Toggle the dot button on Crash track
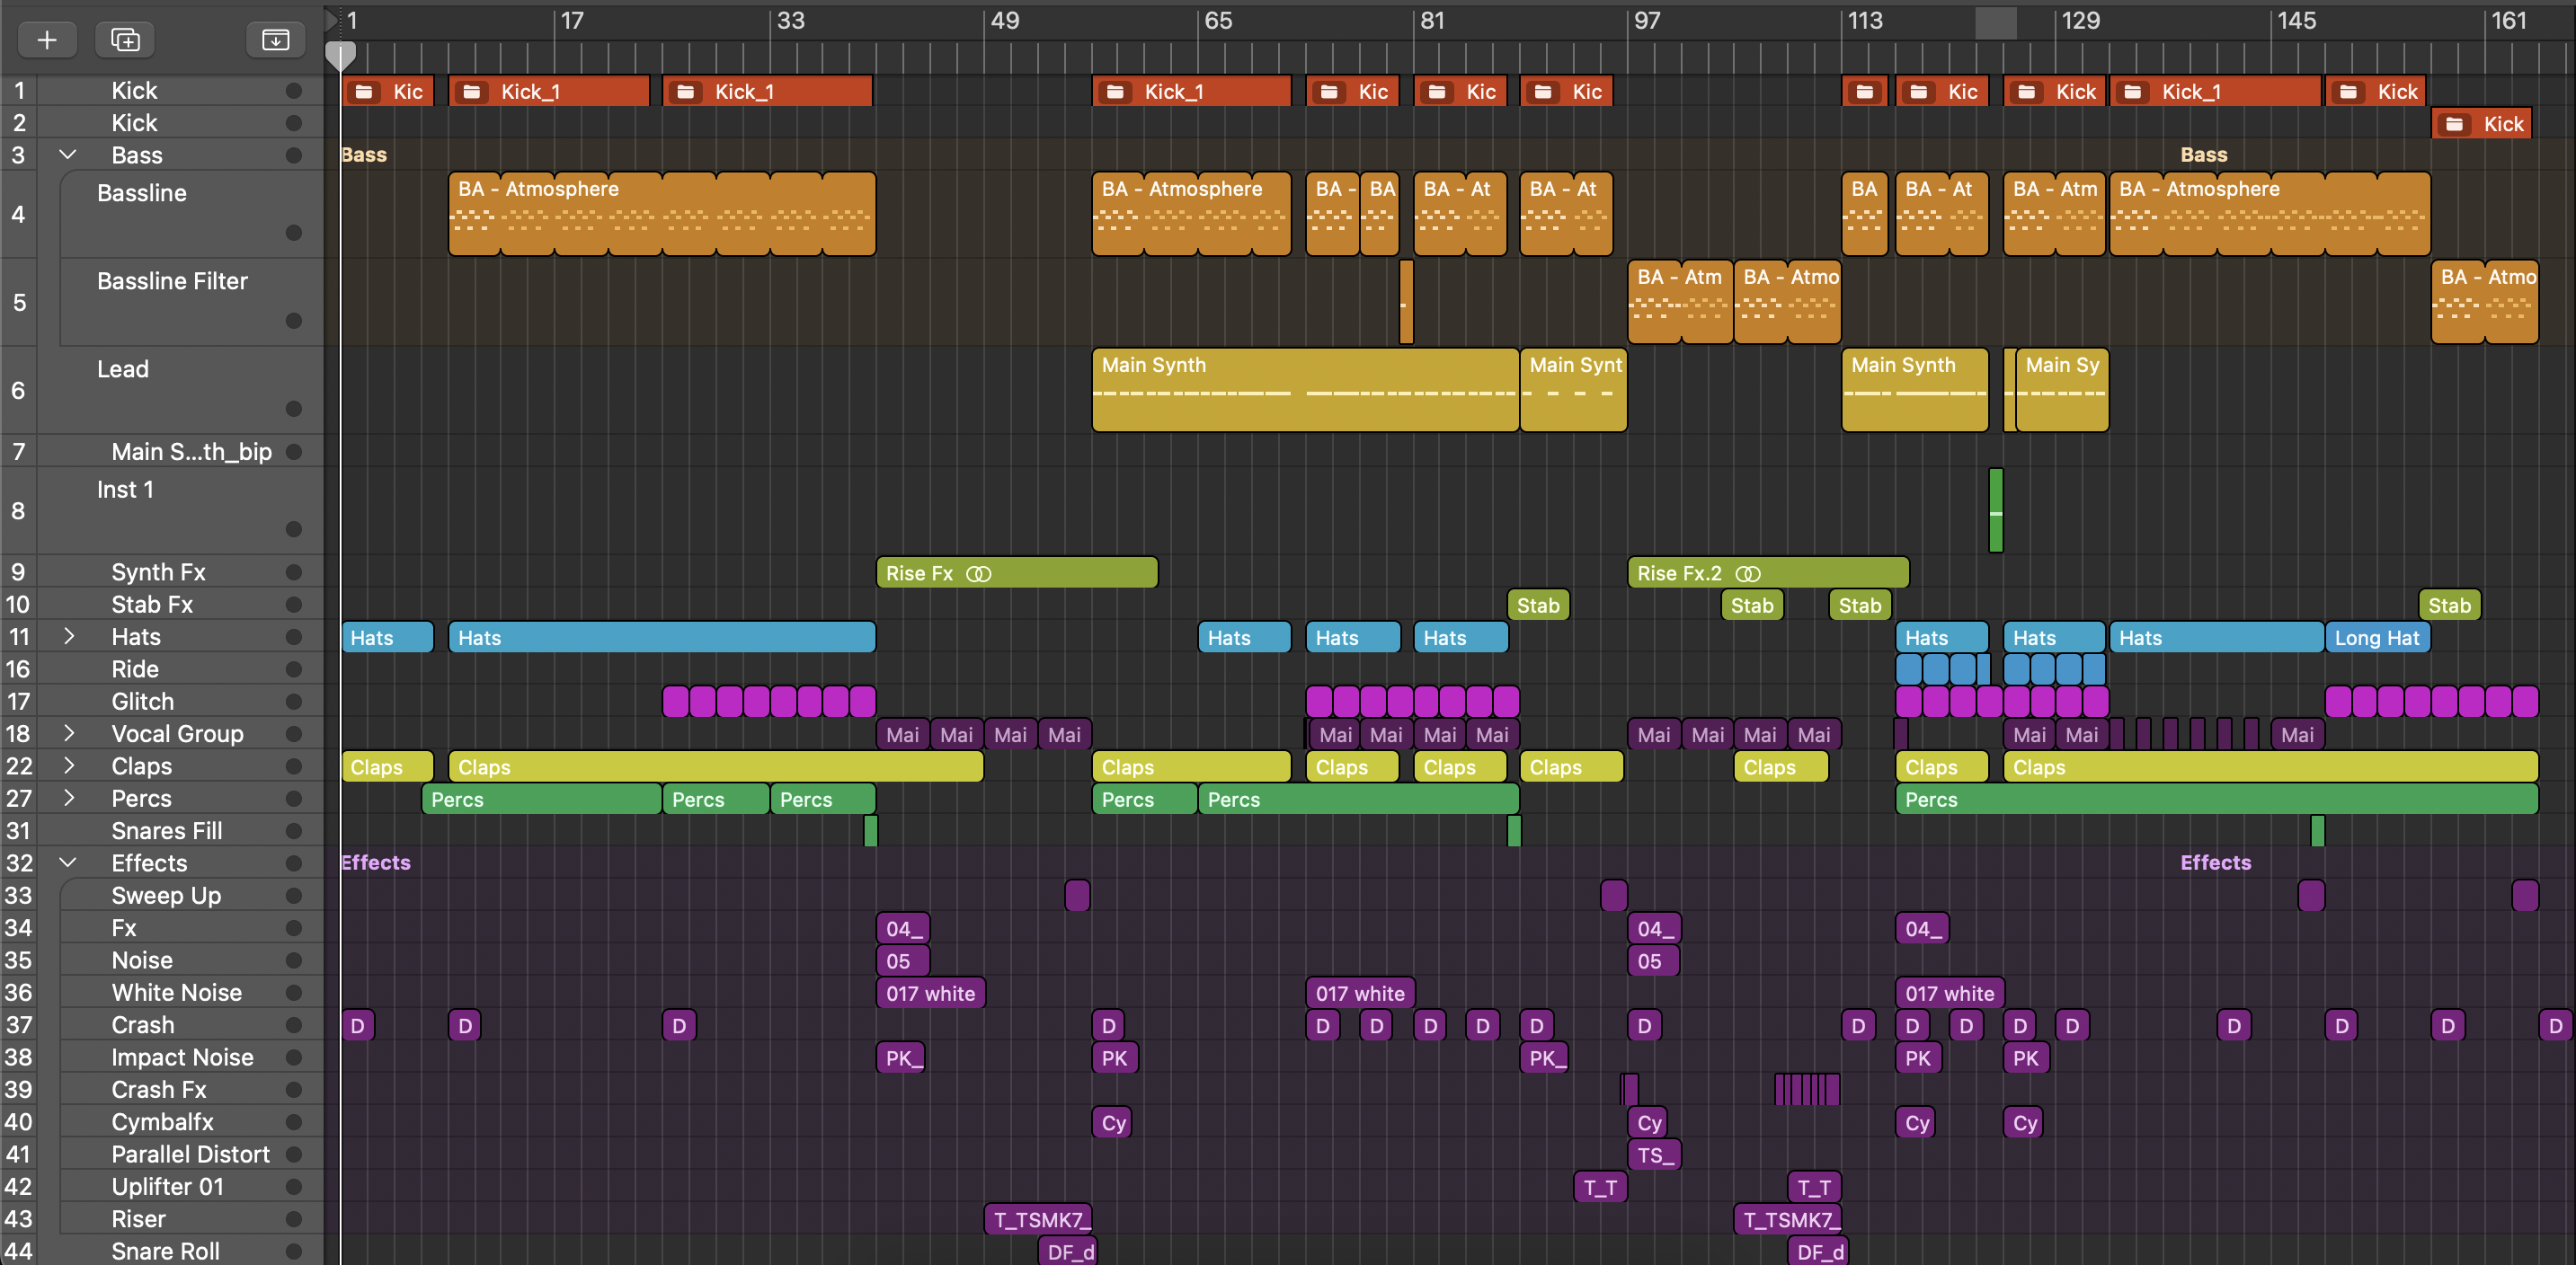 coord(294,1025)
